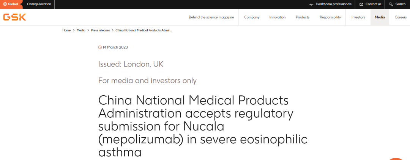Go to the Investors section
Viewport: 410px width, 160px height.
358,17
